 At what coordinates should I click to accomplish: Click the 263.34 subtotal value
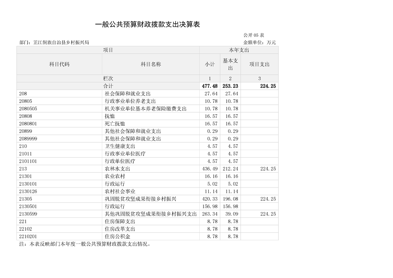tap(210, 214)
